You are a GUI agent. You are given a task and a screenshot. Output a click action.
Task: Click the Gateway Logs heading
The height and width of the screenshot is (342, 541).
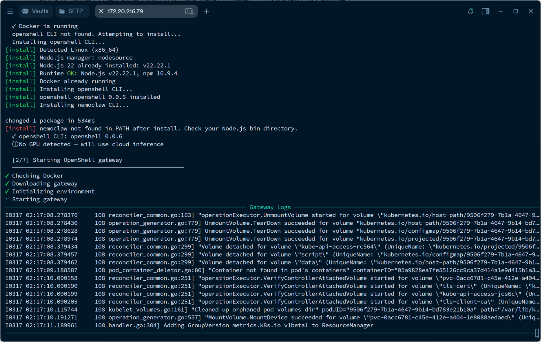(x=270, y=207)
